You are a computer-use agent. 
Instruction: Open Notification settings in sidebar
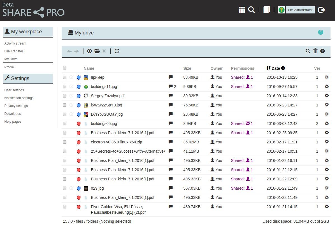coord(19,98)
